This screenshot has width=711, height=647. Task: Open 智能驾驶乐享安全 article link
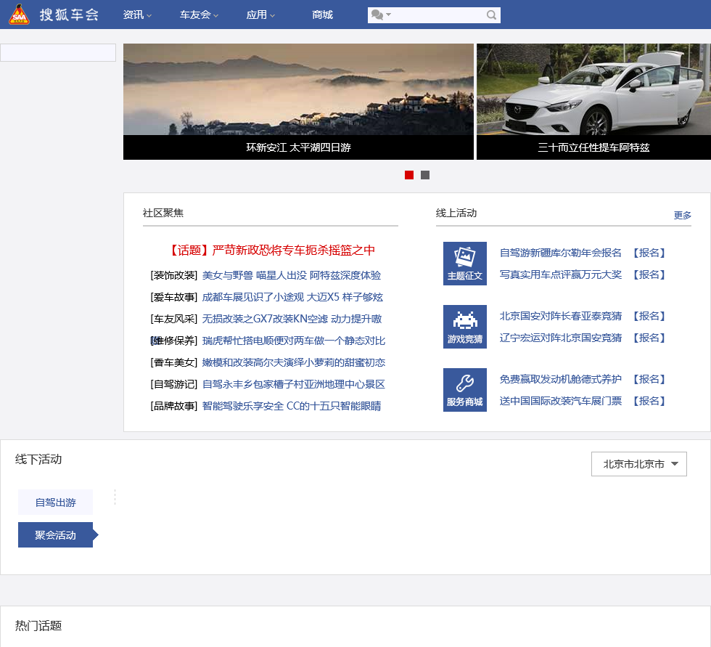pos(292,406)
